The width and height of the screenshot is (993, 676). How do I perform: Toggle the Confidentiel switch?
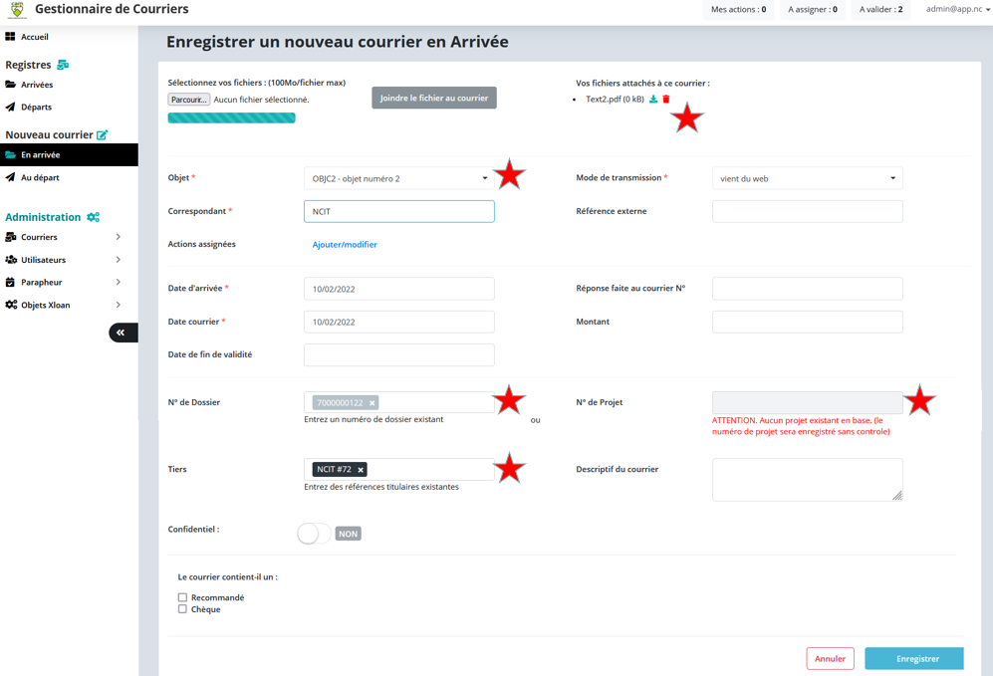point(314,534)
